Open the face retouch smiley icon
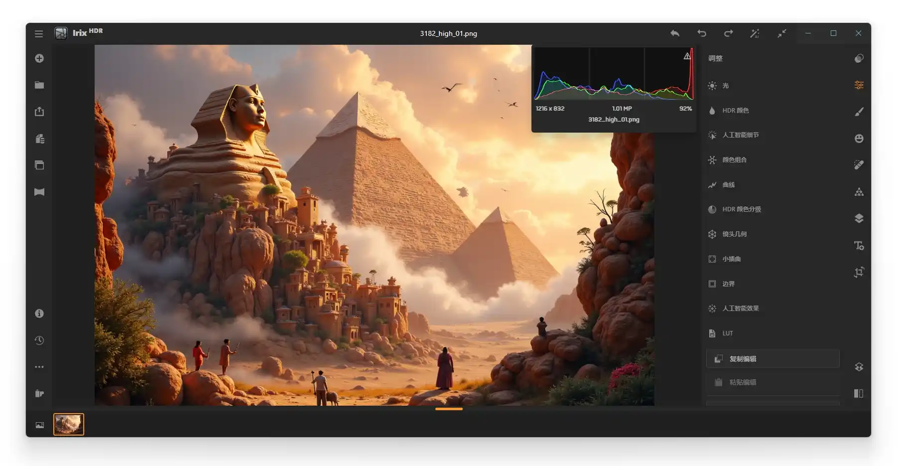This screenshot has height=466, width=898. 859,139
